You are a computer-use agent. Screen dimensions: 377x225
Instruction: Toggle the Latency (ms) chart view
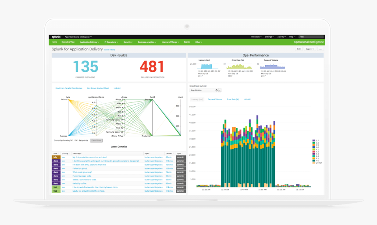197,99
